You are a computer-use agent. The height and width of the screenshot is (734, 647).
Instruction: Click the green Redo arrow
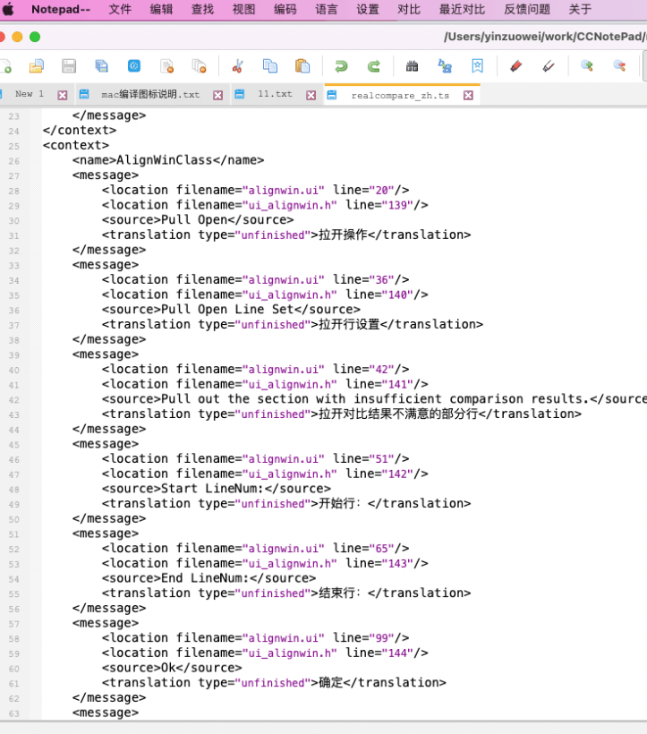click(373, 66)
